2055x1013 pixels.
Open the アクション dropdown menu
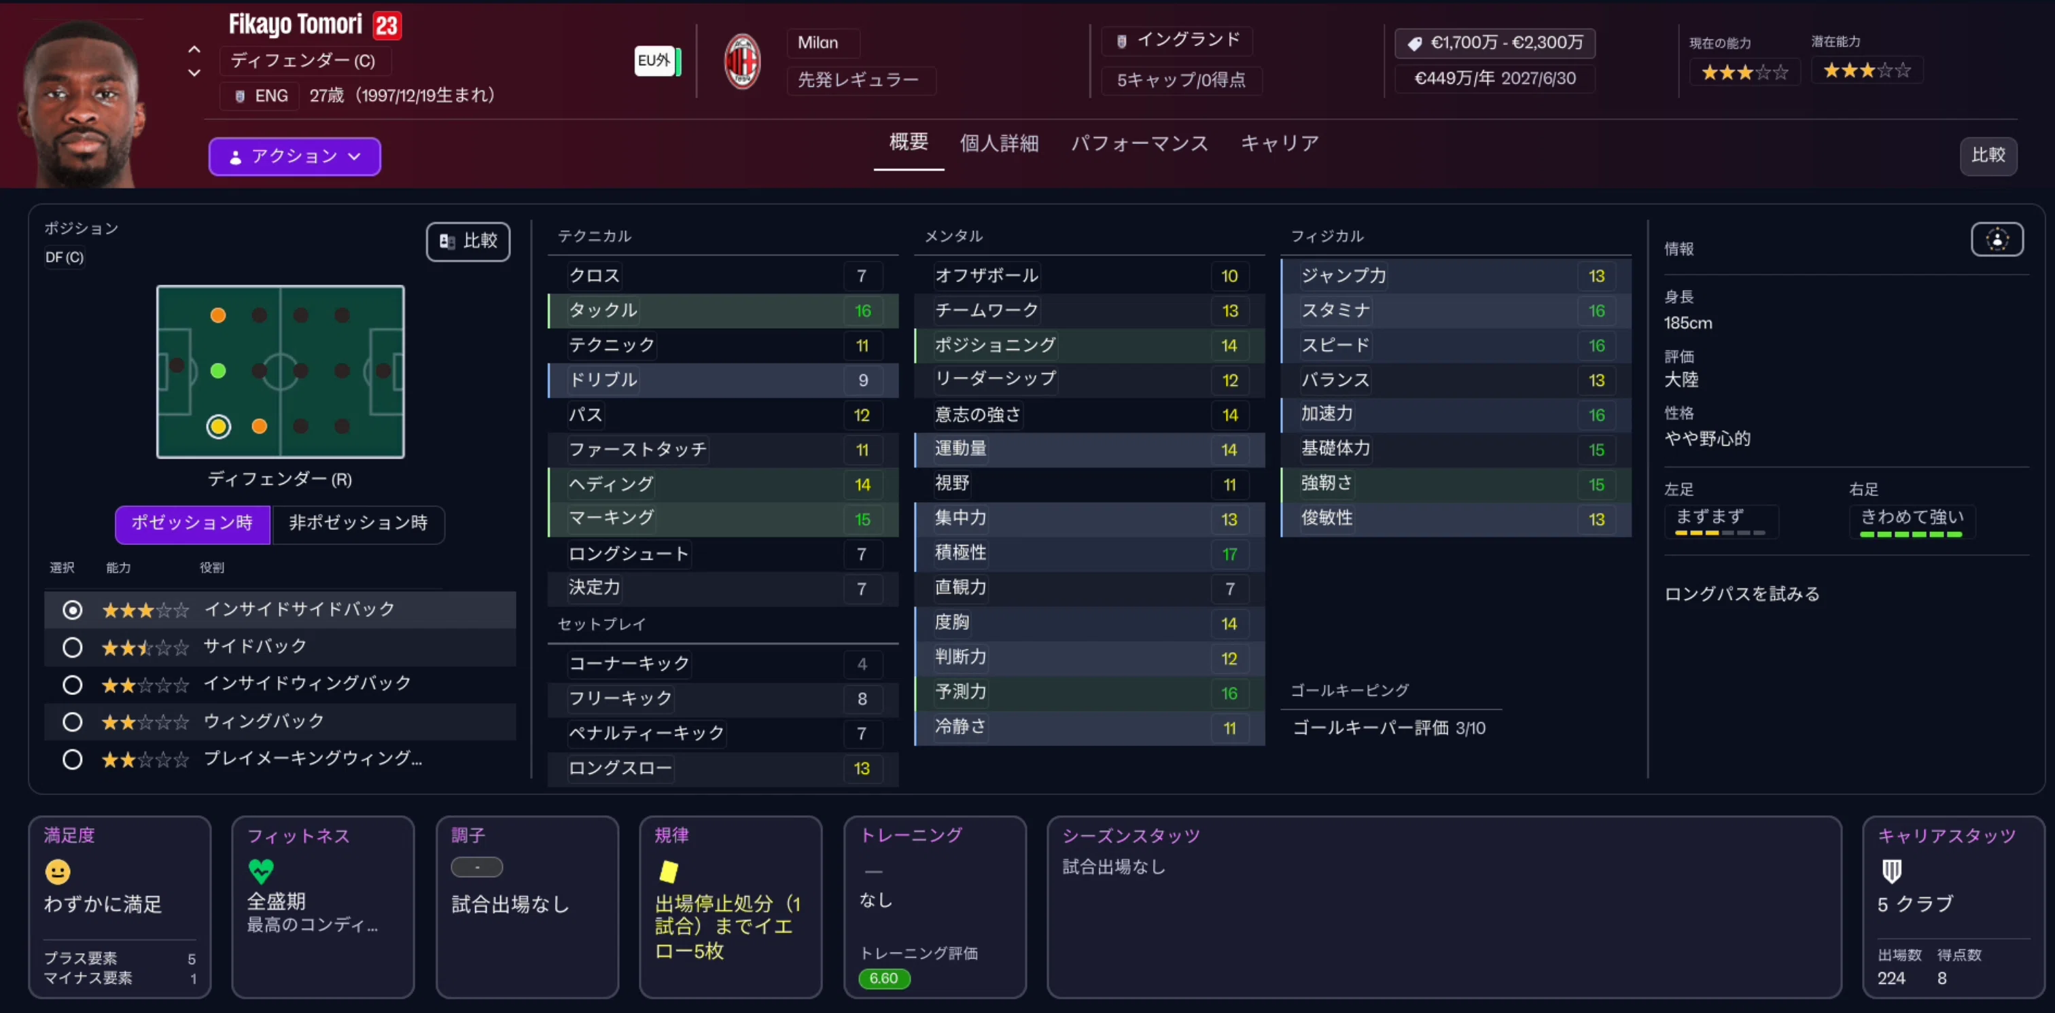pyautogui.click(x=294, y=156)
